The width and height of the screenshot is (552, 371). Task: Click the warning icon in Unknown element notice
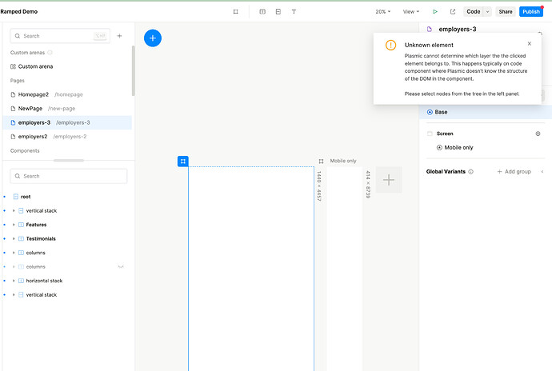pos(390,45)
